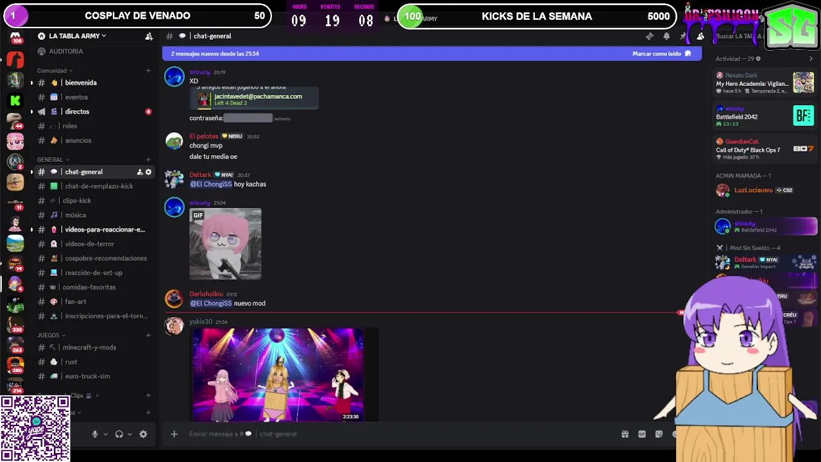The width and height of the screenshot is (821, 462).
Task: Open chat-general channel settings gear
Action: tap(148, 172)
